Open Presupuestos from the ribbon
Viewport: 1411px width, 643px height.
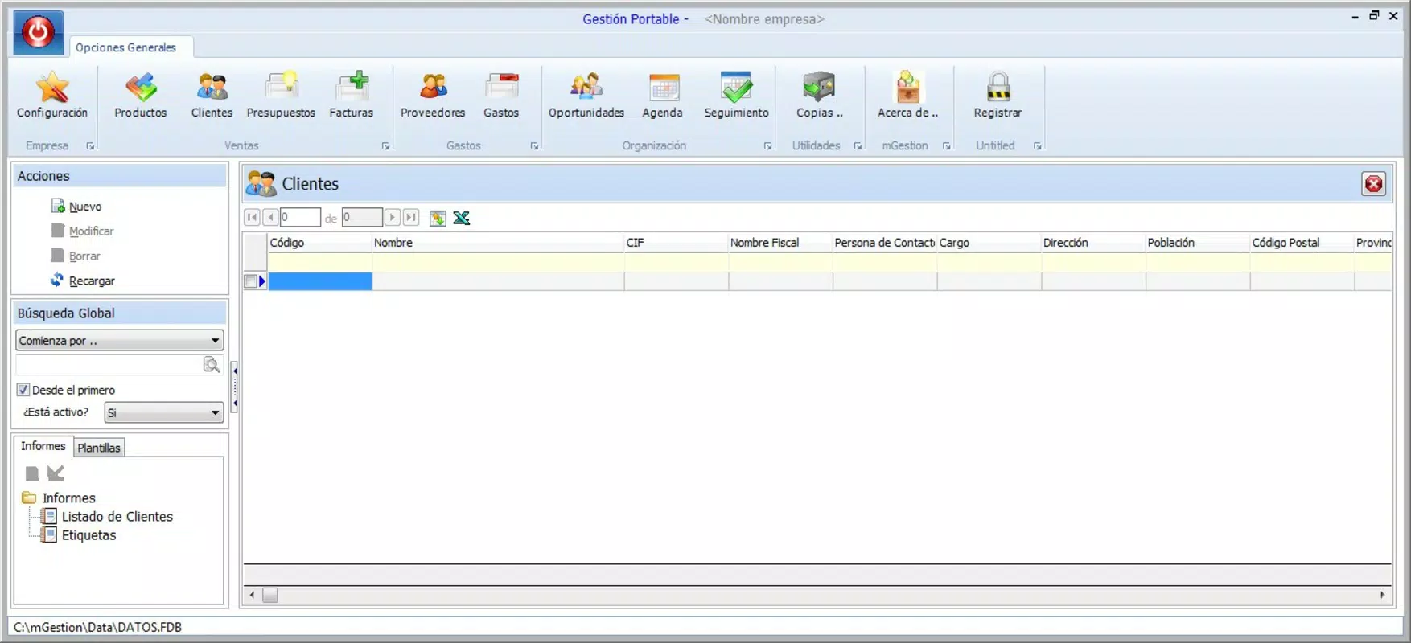(281, 95)
